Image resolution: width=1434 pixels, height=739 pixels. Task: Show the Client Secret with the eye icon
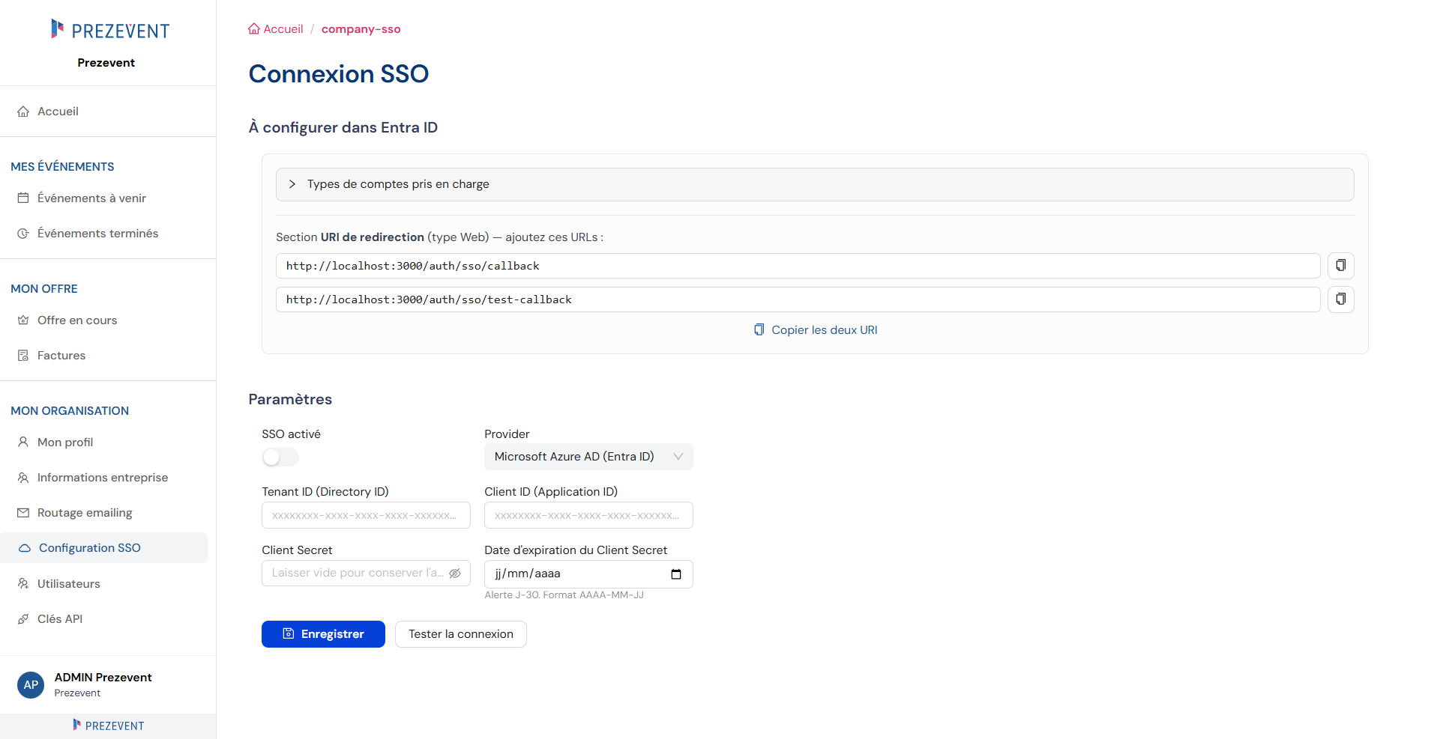[x=455, y=574]
